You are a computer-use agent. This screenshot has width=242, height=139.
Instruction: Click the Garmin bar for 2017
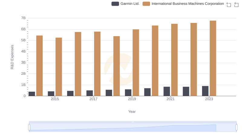[90, 93]
